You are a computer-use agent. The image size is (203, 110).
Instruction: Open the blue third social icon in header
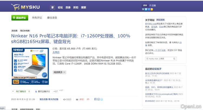coord(149,9)
